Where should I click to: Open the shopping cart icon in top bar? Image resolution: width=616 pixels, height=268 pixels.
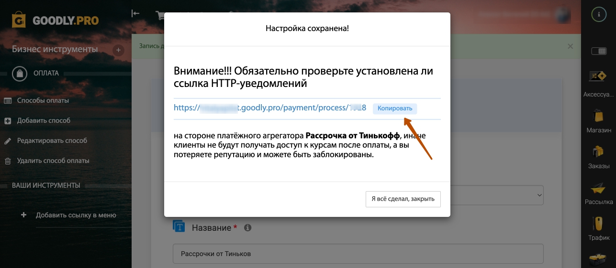[159, 14]
